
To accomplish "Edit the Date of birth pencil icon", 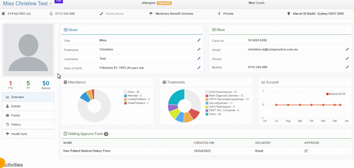I will (199, 68).
